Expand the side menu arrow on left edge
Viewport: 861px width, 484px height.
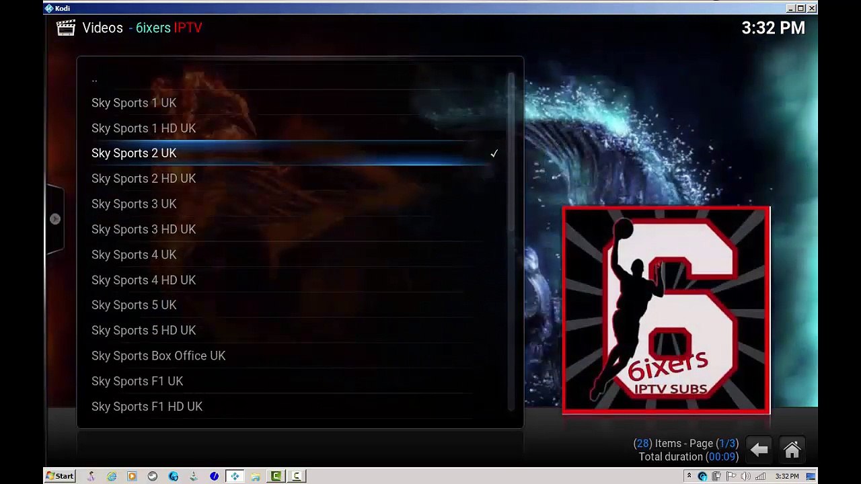coord(55,219)
